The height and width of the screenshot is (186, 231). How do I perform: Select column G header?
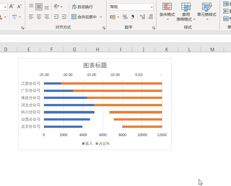point(75,50)
